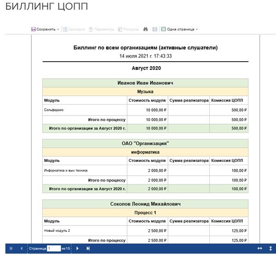Go to previous page arrow
The width and height of the screenshot is (276, 254).
tap(21, 248)
